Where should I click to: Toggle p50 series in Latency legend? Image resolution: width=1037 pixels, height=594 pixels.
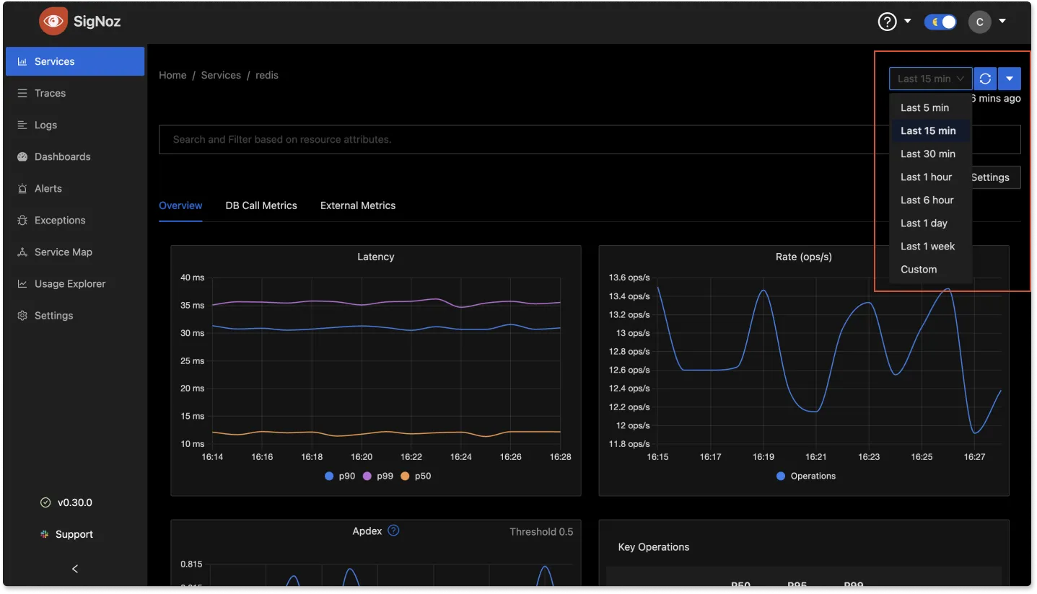pos(415,476)
